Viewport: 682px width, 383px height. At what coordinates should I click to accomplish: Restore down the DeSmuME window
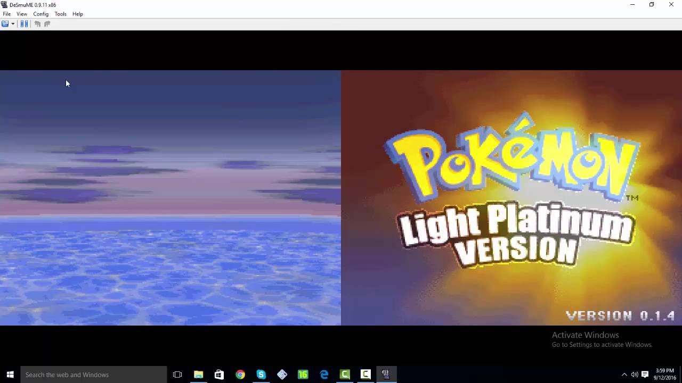(652, 5)
